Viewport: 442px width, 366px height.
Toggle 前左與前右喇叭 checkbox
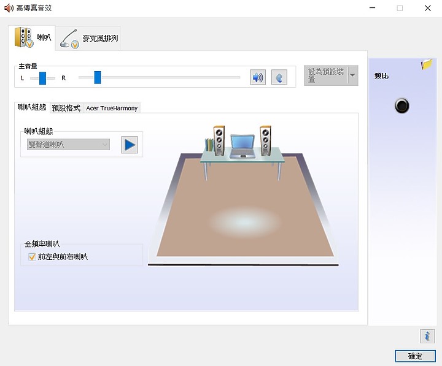point(32,256)
